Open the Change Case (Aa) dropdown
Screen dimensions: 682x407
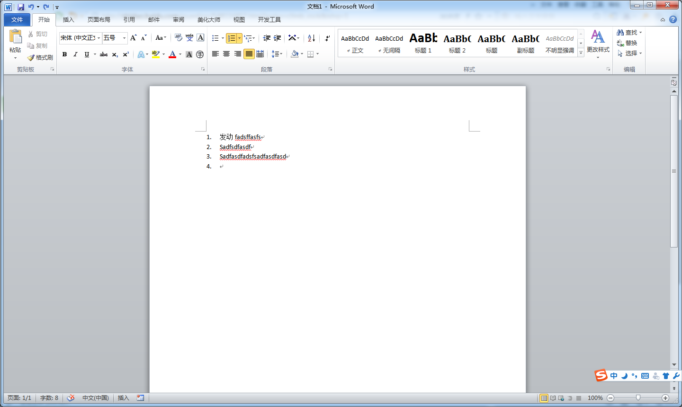tap(161, 38)
